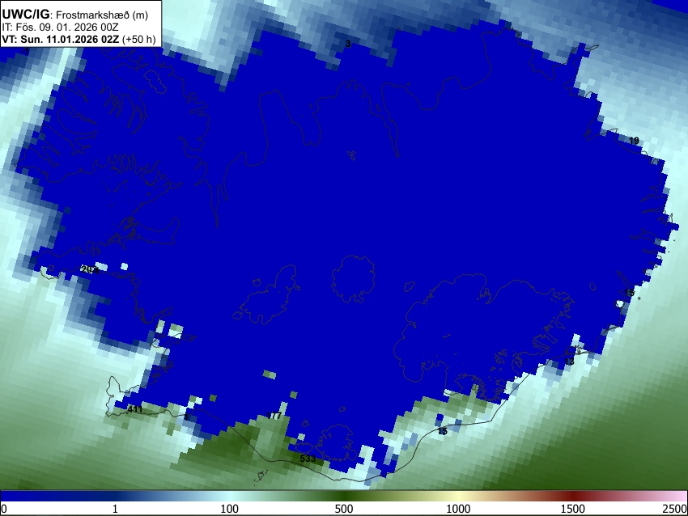688x516 pixels.
Task: Select the 'VT: Sun. 11.01.2026 02Z' text
Action: tap(60, 39)
